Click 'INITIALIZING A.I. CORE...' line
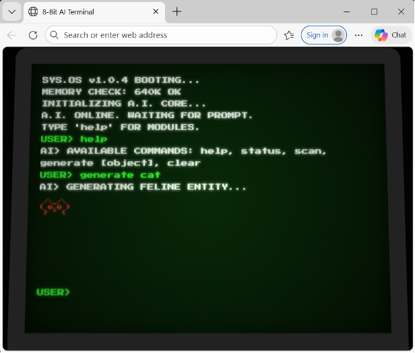 [123, 104]
